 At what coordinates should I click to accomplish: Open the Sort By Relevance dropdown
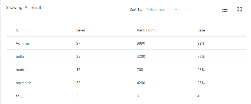(162, 10)
